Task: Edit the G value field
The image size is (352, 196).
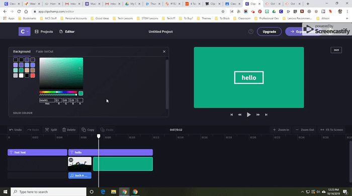Action: 66,100
